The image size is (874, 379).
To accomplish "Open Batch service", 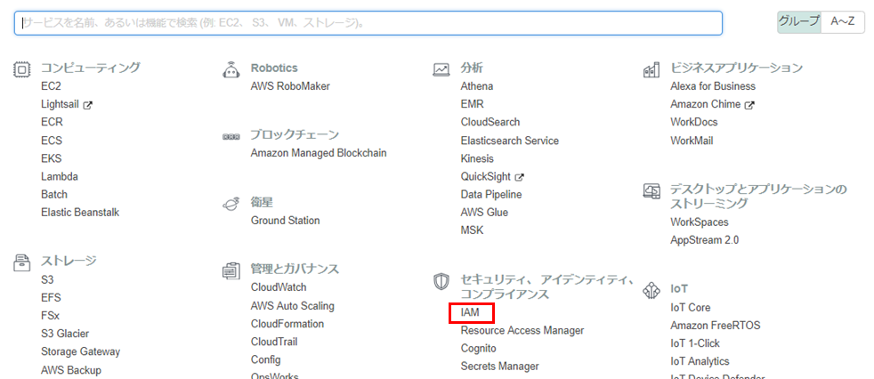I will 54,195.
